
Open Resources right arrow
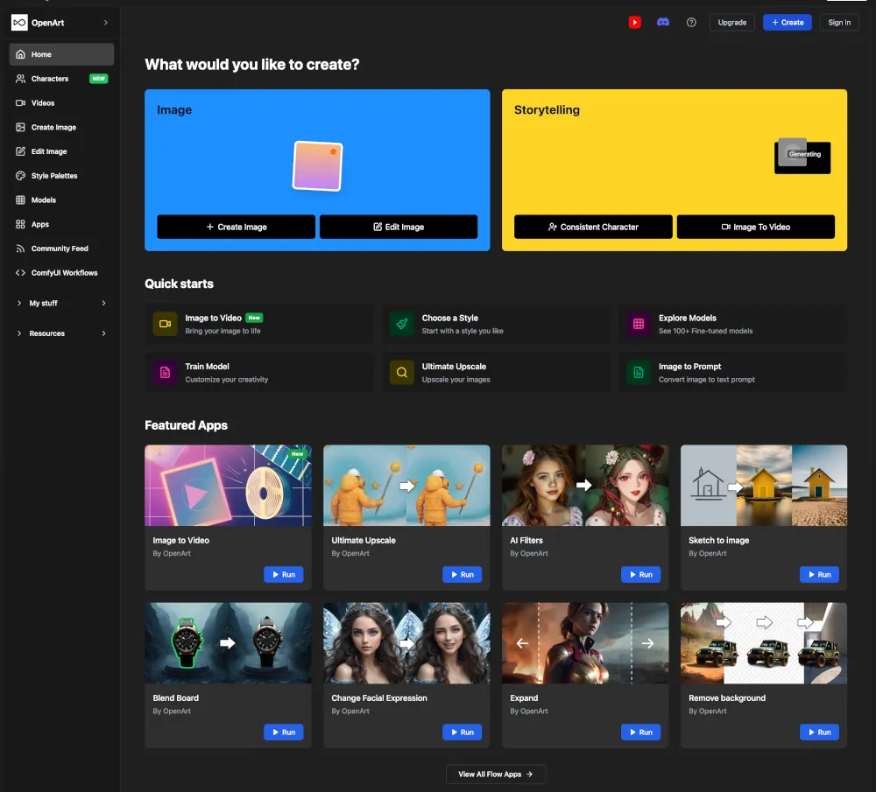(104, 333)
